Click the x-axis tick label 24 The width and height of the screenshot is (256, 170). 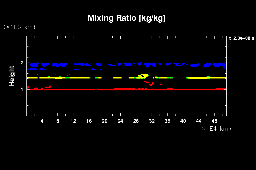(x=120, y=121)
